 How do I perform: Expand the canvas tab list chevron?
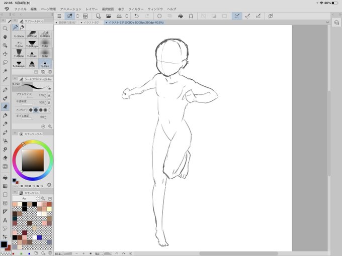point(327,23)
